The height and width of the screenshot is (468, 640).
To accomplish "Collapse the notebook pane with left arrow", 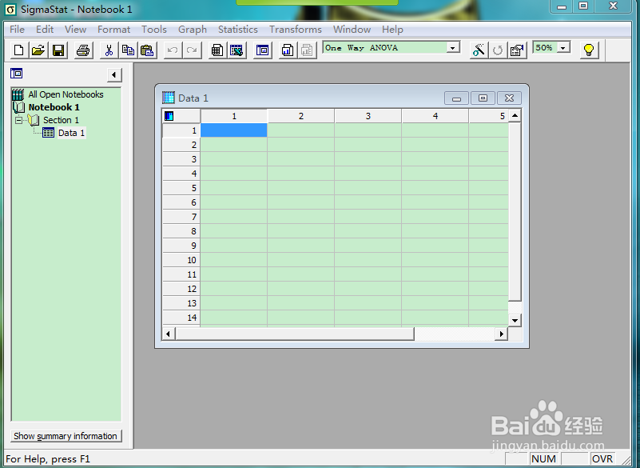I will [114, 74].
